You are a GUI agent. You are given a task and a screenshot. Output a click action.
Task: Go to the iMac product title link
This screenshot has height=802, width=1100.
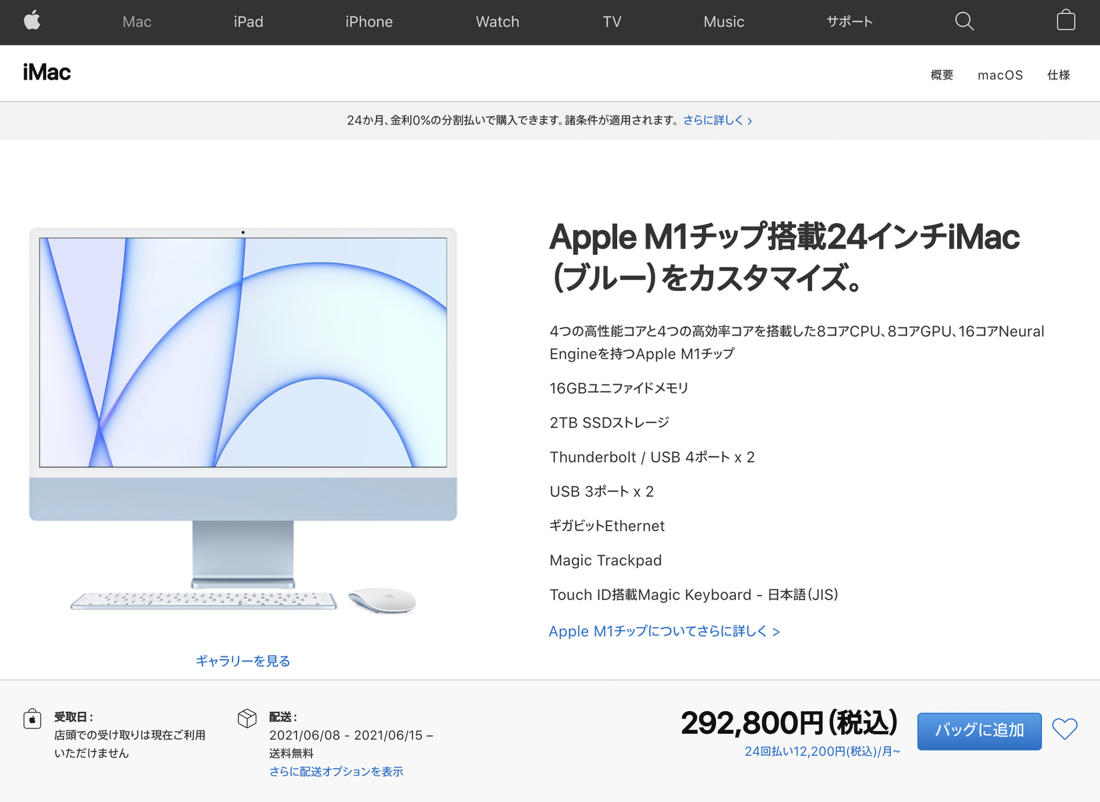point(47,72)
